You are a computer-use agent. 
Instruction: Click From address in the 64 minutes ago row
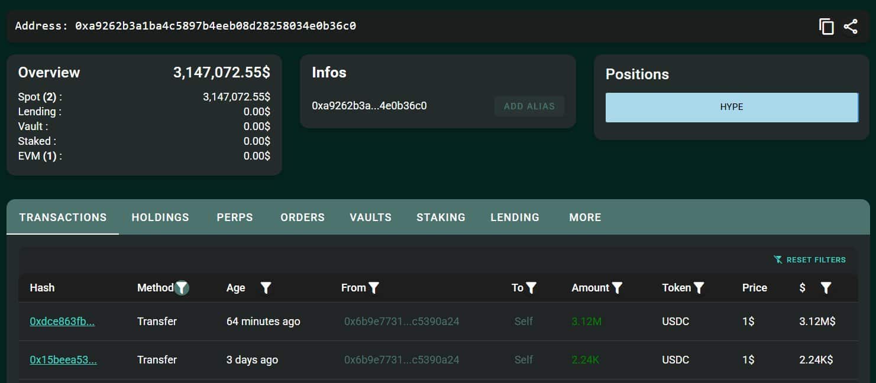pyautogui.click(x=402, y=322)
